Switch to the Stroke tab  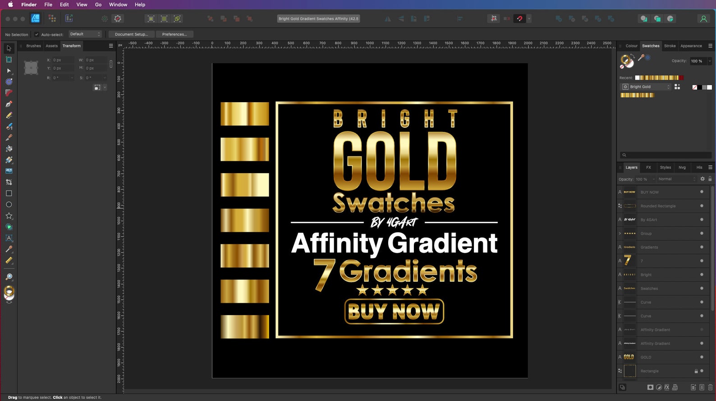point(670,46)
